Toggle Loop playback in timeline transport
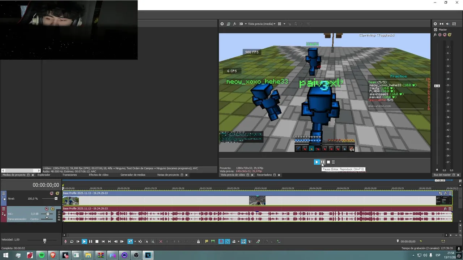This screenshot has height=260, width=463. click(72, 242)
